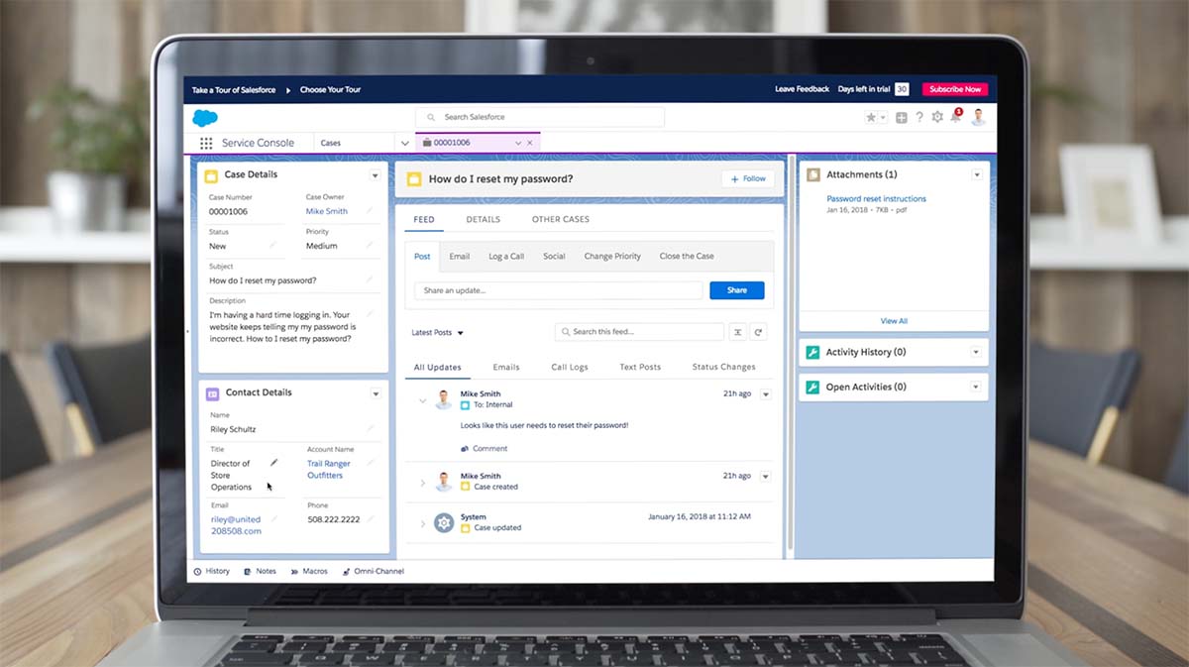Comment on Mike Smith's post

[x=485, y=449]
